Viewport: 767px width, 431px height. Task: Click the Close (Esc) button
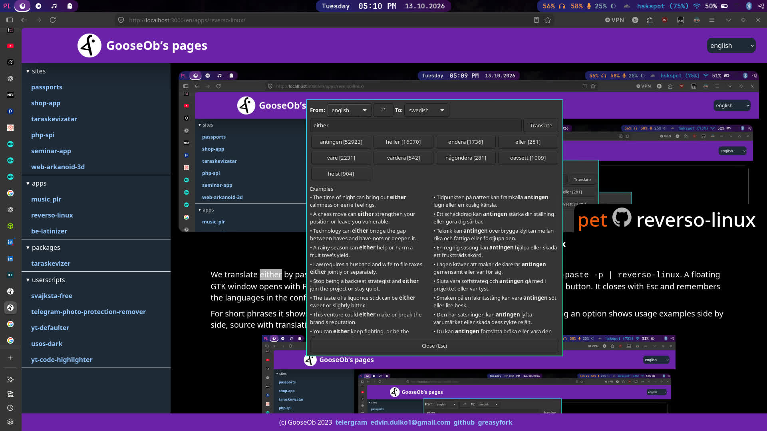pyautogui.click(x=434, y=346)
